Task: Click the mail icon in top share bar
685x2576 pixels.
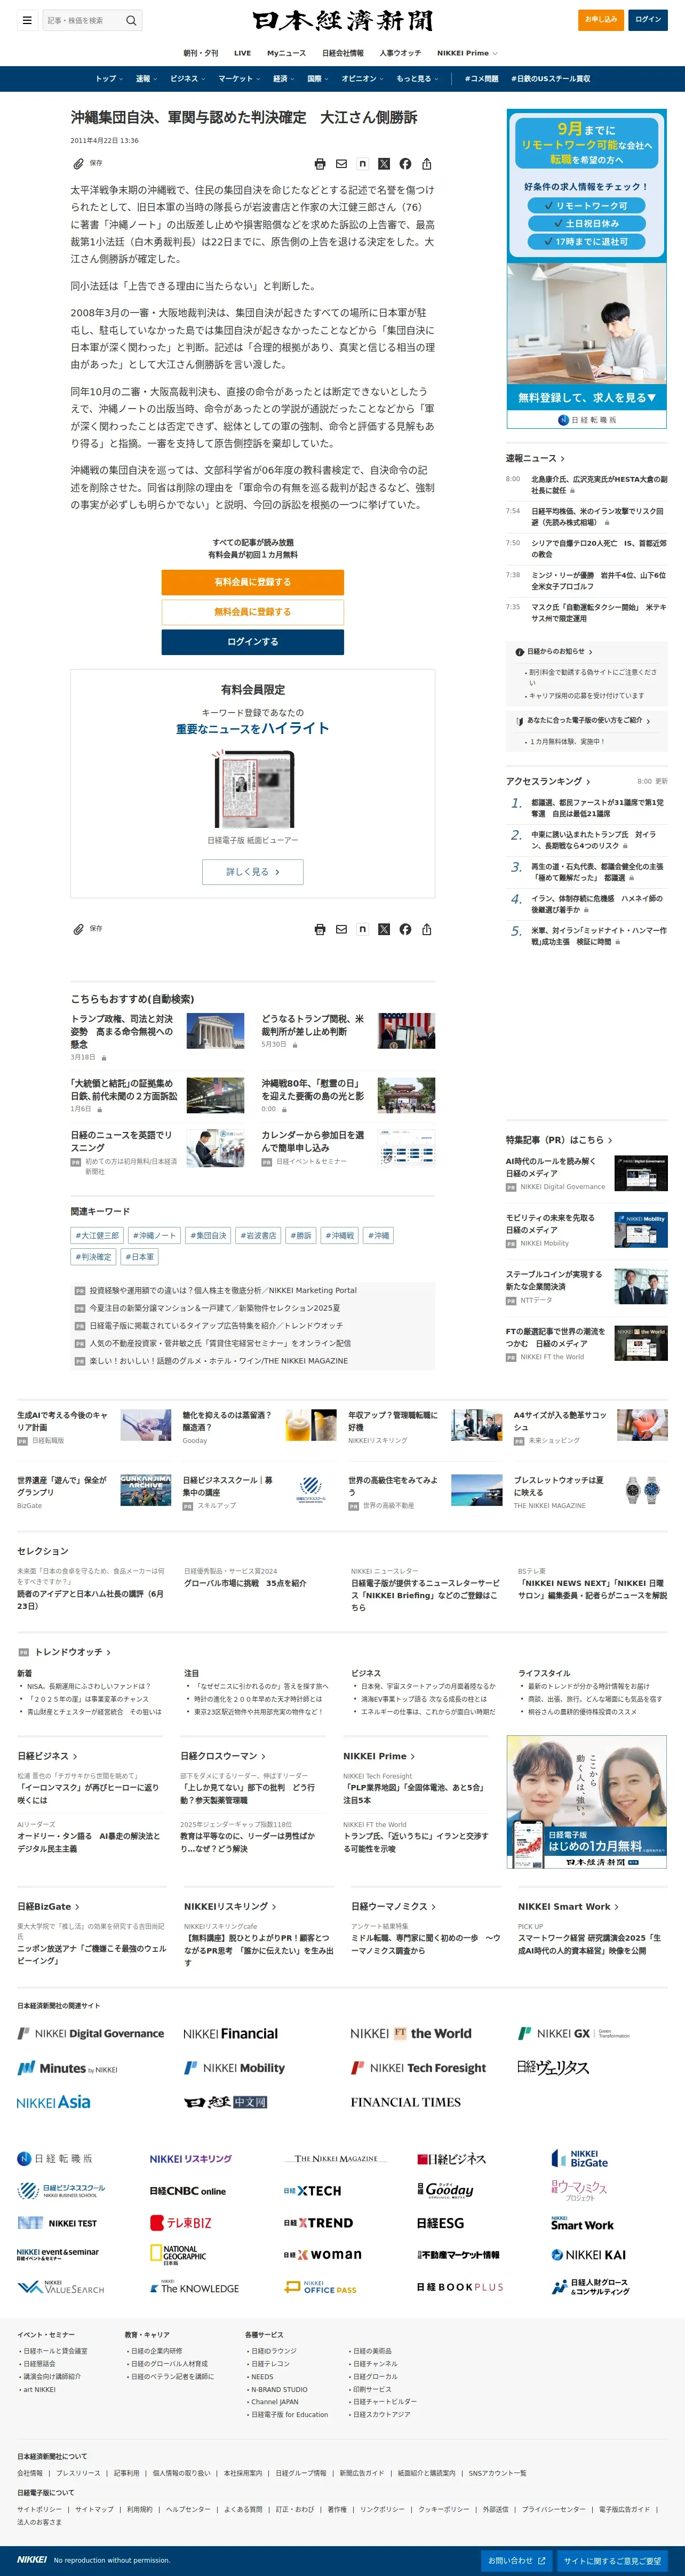Action: coord(341,164)
